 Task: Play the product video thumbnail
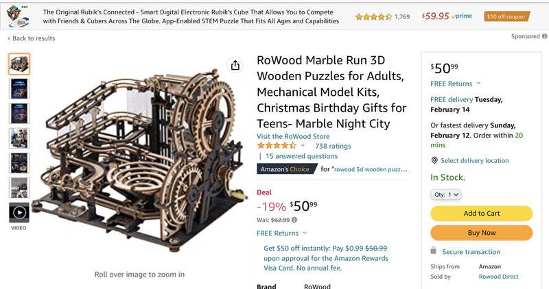[x=19, y=212]
